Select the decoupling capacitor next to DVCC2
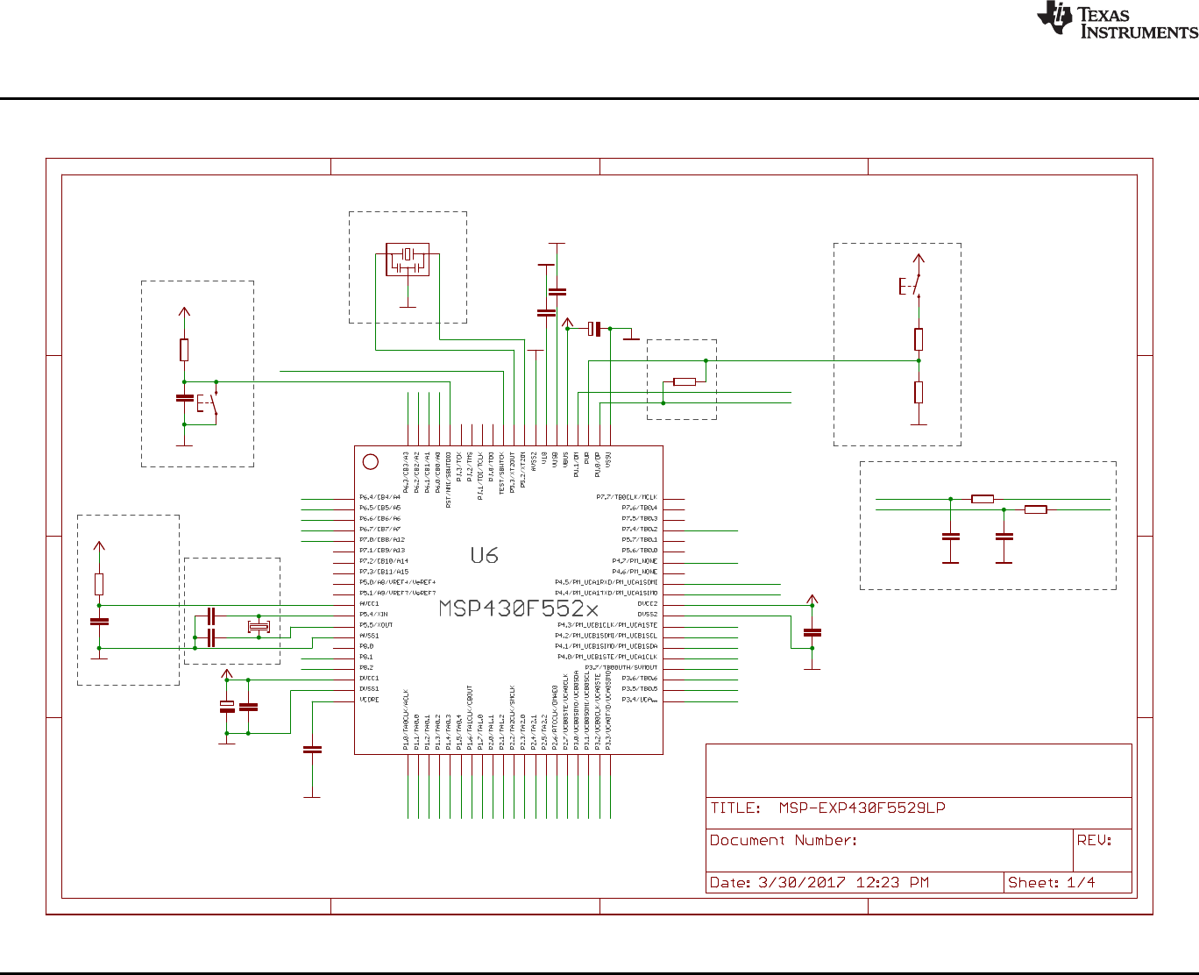Image resolution: width=1199 pixels, height=975 pixels. [812, 631]
